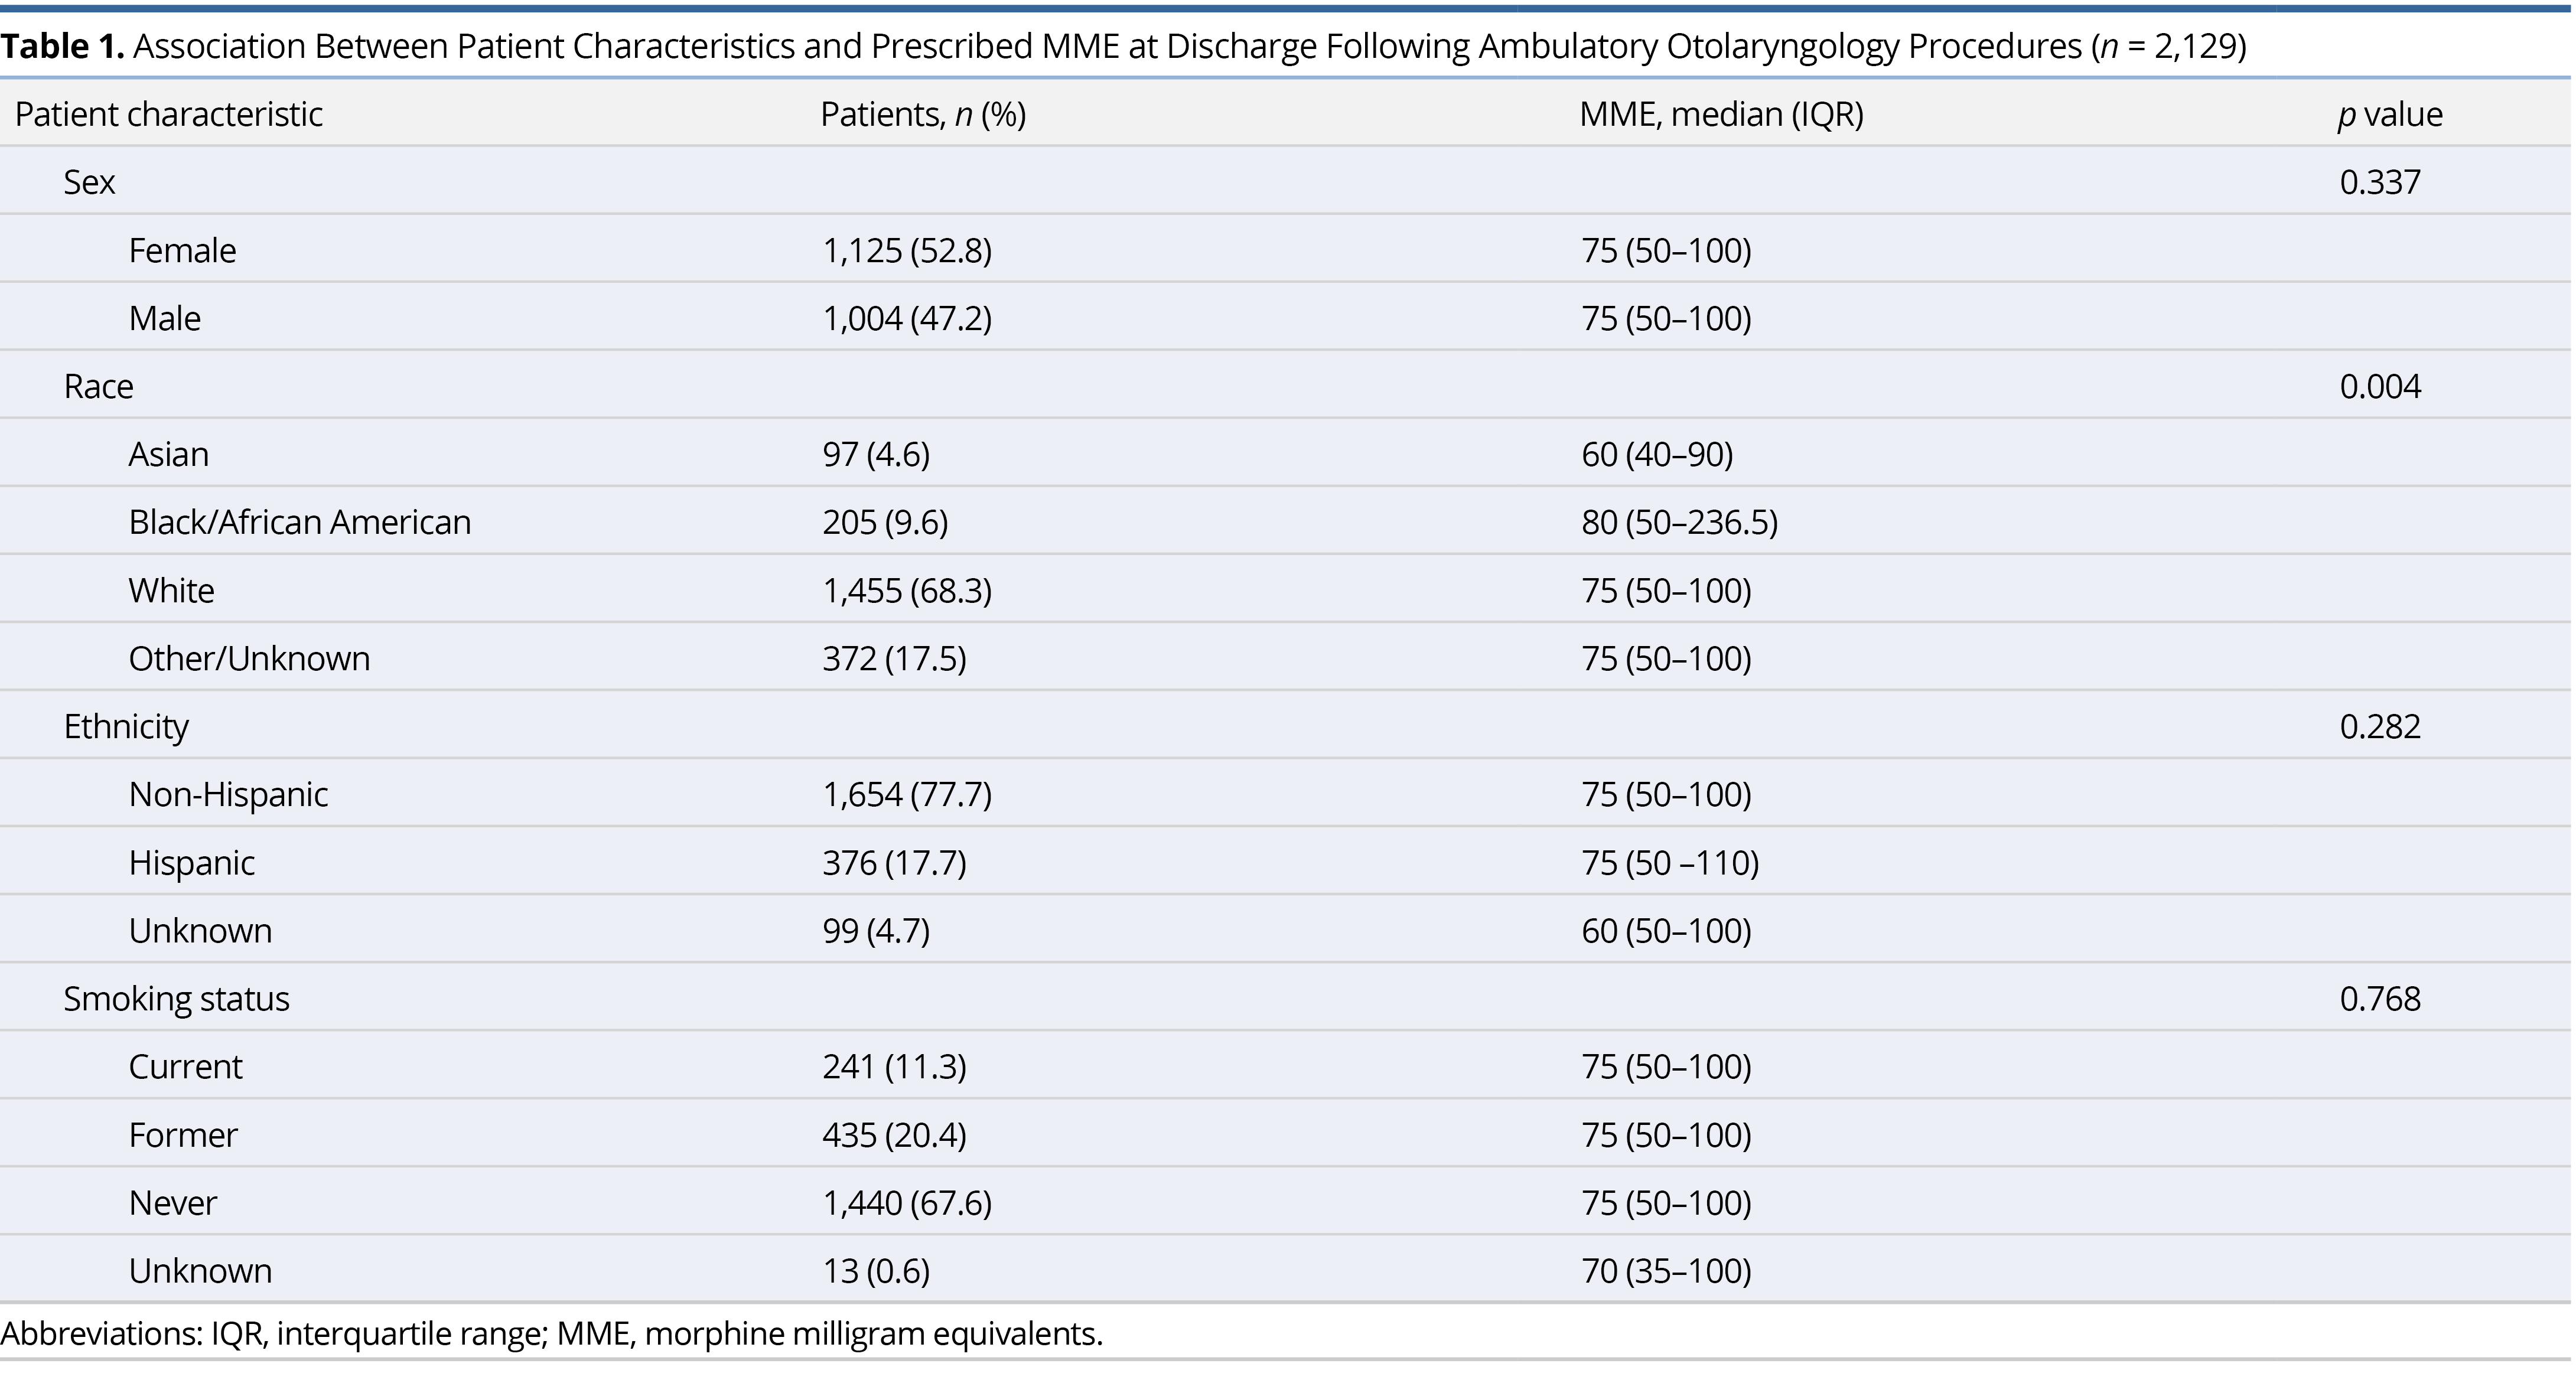Select the Female row label

pos(182,250)
